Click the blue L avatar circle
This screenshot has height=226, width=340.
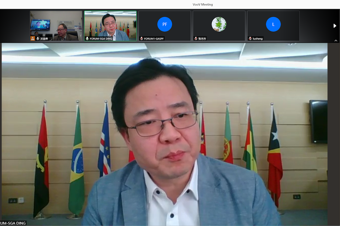click(273, 24)
